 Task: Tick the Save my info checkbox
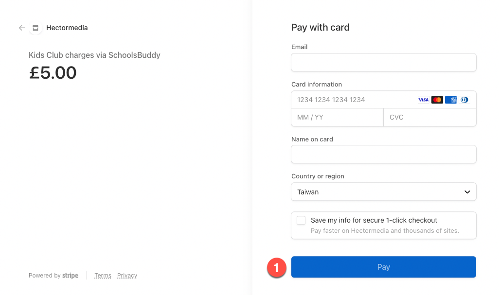coord(301,220)
